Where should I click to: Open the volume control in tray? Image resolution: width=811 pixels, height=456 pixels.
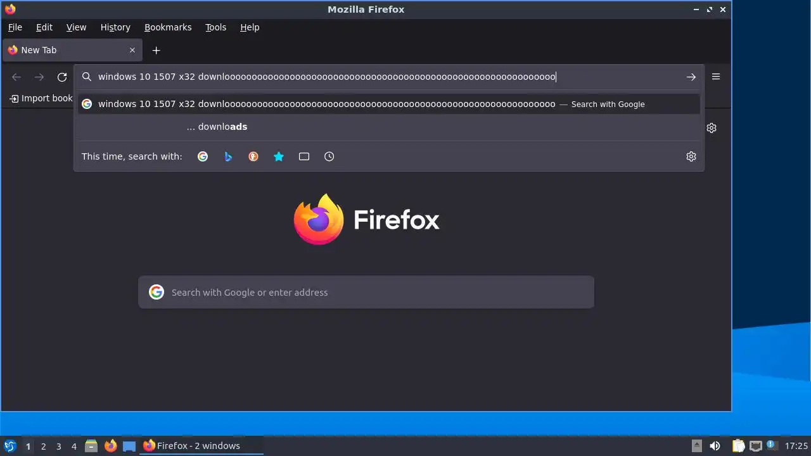coord(715,446)
